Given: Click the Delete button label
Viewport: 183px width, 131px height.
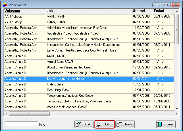Looking at the screenshot, I should [x=128, y=124].
